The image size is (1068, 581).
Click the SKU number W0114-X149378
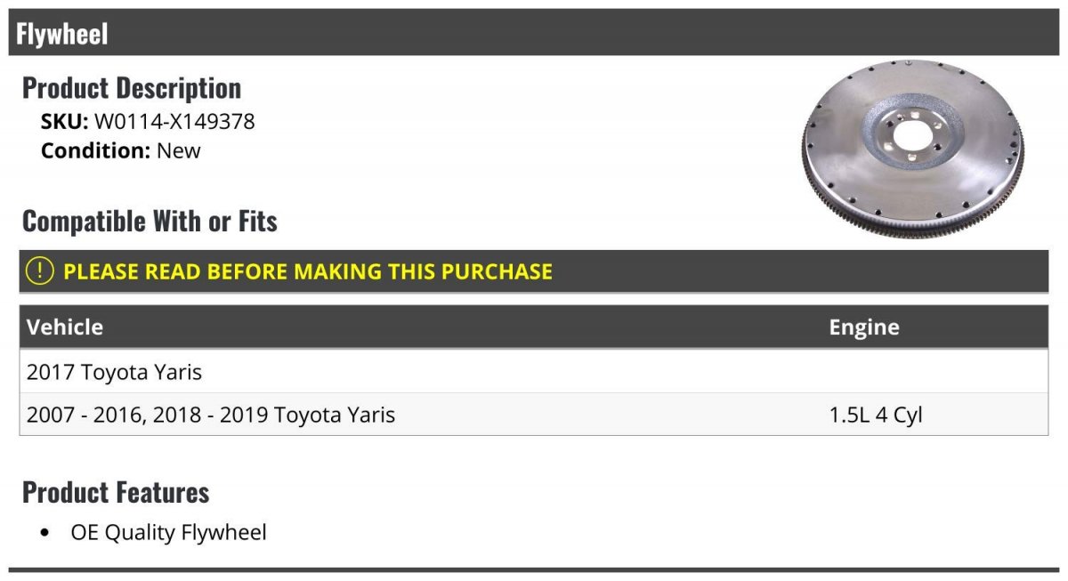[174, 122]
